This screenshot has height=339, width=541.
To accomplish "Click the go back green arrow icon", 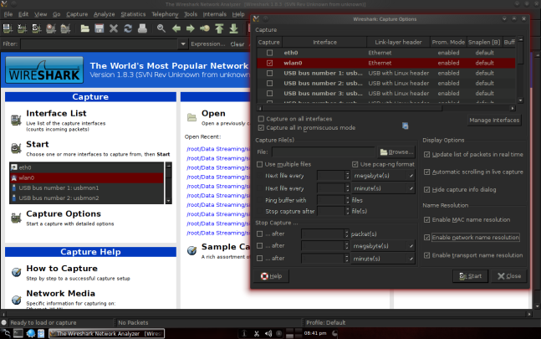I will (176, 28).
